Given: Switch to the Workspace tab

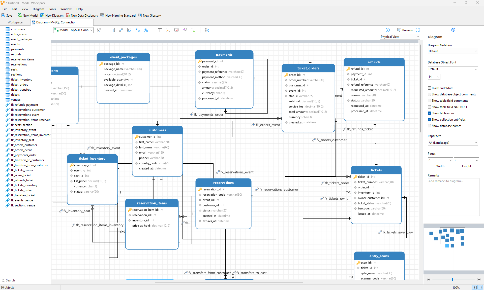Looking at the screenshot, I should coord(15,22).
